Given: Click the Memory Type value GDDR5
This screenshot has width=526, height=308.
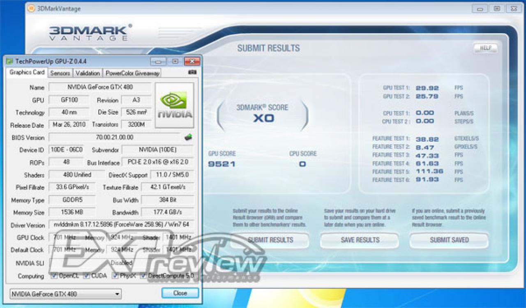Looking at the screenshot, I should pos(72,200).
